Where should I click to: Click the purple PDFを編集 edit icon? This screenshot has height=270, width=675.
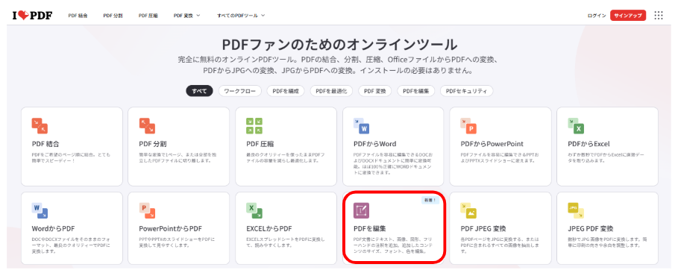[362, 210]
